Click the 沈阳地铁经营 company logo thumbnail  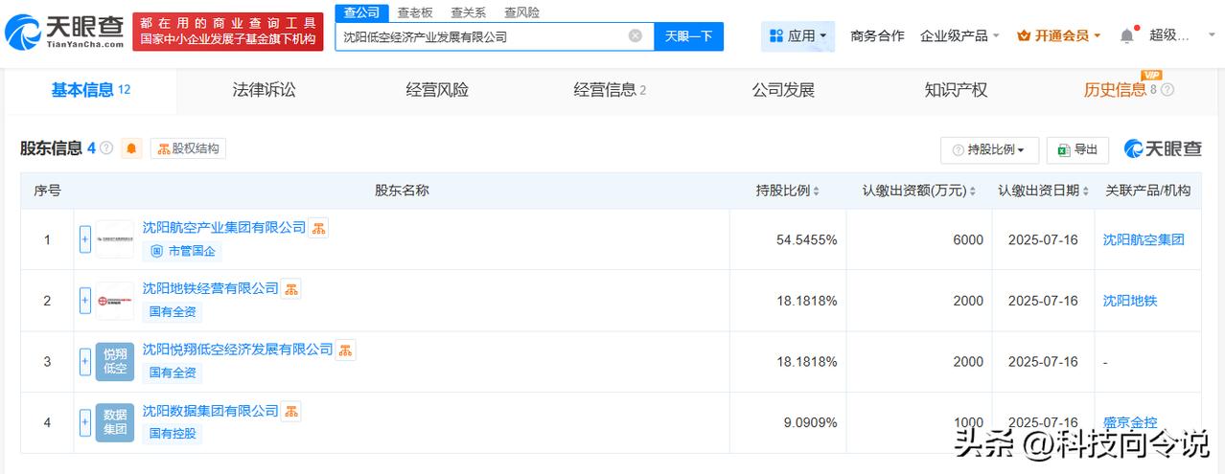point(115,301)
